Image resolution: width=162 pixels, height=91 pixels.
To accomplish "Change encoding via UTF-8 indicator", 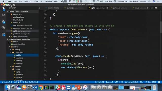I will (x=117, y=82).
